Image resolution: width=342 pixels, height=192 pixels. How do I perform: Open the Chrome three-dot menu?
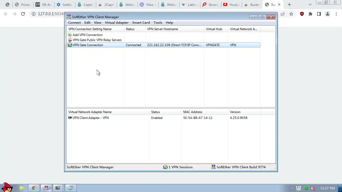pyautogui.click(x=336, y=14)
